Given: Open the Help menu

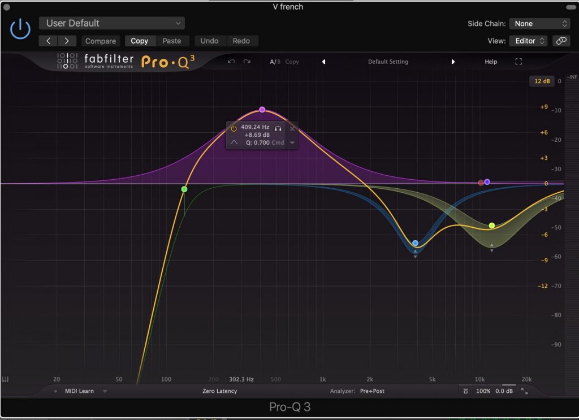Looking at the screenshot, I should coord(491,62).
